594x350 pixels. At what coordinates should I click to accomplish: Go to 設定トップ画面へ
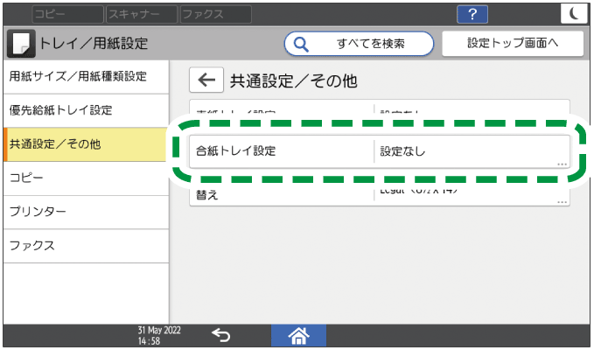[x=513, y=44]
